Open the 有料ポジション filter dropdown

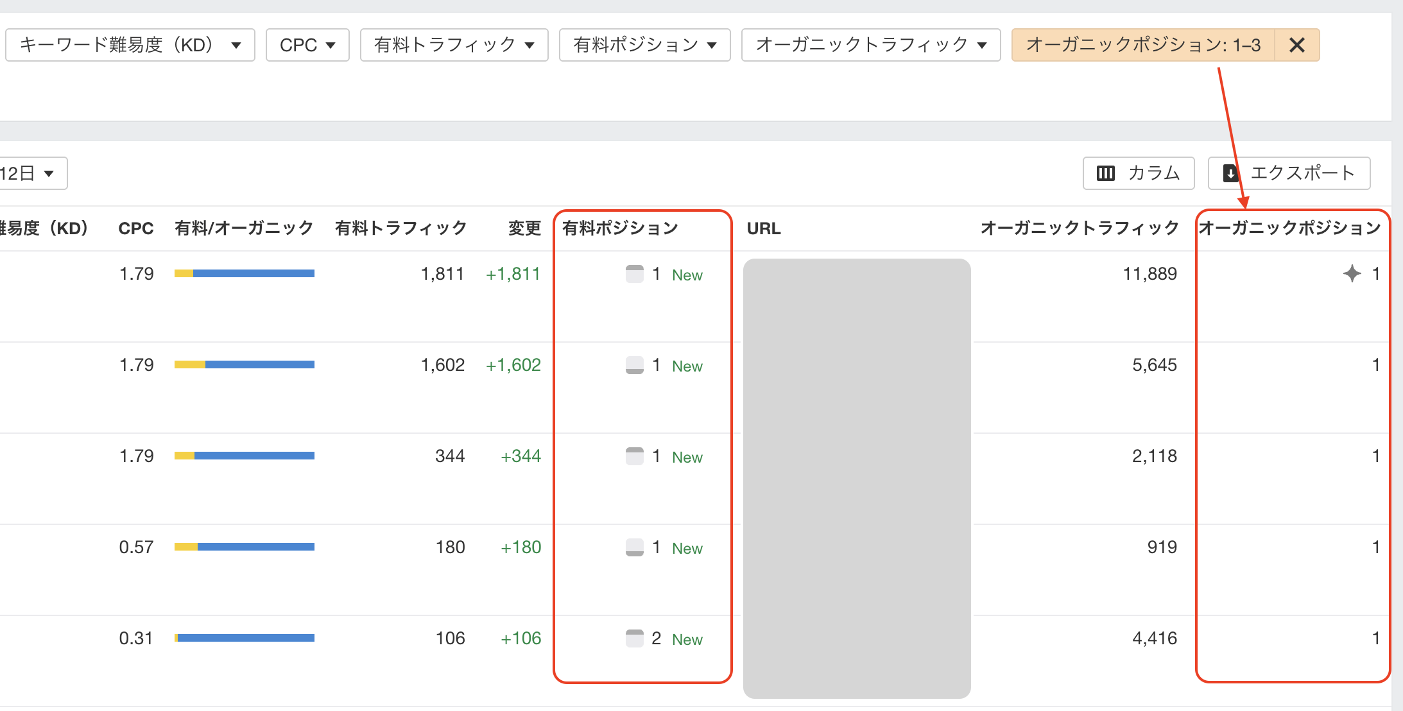644,45
